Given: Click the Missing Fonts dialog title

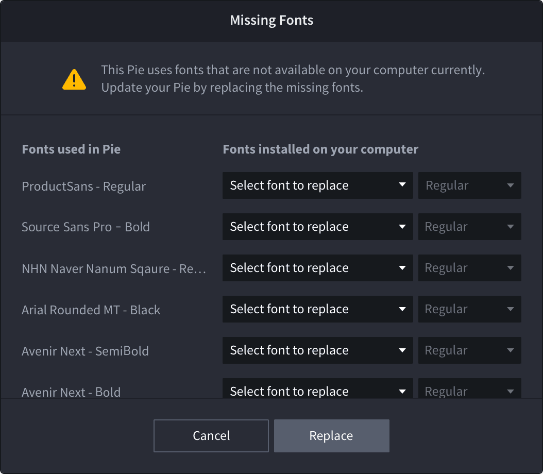Looking at the screenshot, I should (271, 21).
